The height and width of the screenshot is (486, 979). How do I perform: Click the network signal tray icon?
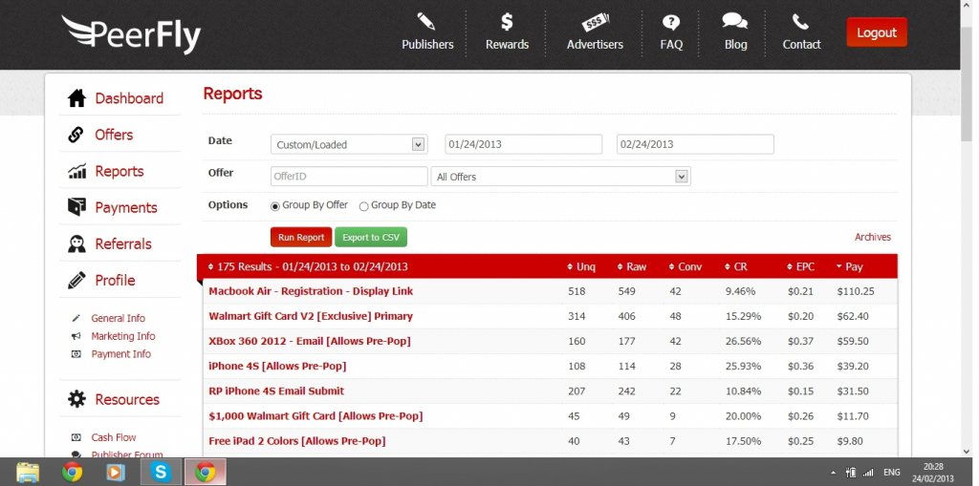[x=867, y=473]
